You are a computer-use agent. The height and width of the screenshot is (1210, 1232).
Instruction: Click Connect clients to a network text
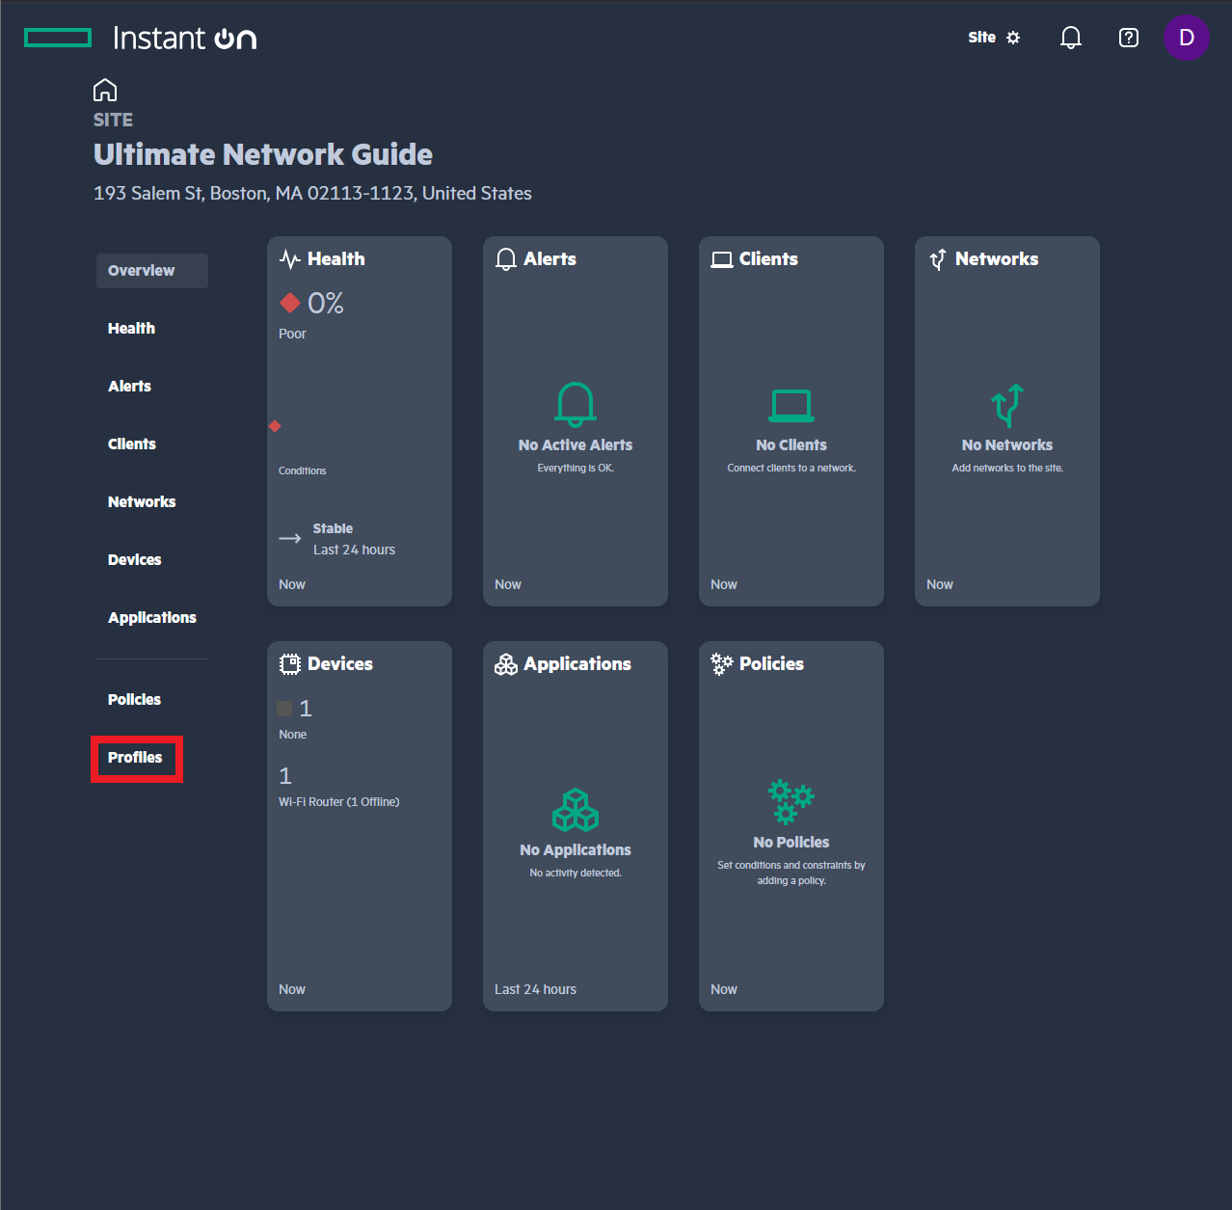click(791, 469)
